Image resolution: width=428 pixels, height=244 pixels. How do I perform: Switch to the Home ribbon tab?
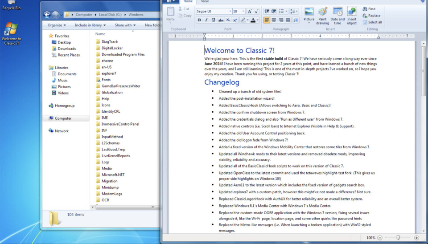188,1
